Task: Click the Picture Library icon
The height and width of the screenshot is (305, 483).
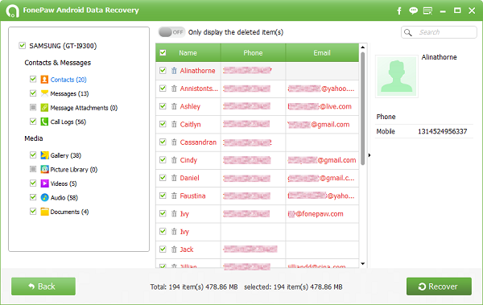Action: point(44,170)
